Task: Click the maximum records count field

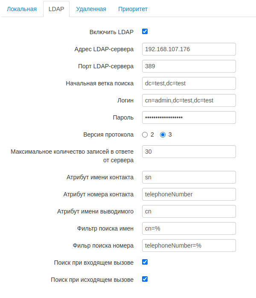Action: [x=189, y=152]
